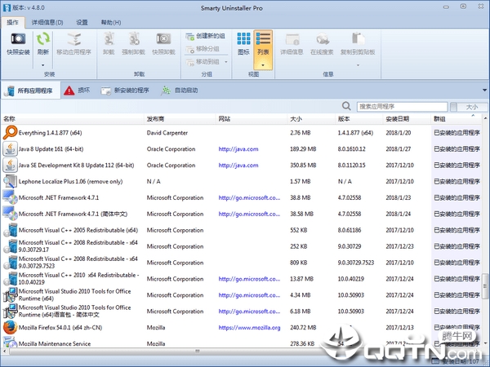Click the 快照卸载 snapshot uninstall icon
Image resolution: width=490 pixels, height=367 pixels.
click(x=163, y=39)
